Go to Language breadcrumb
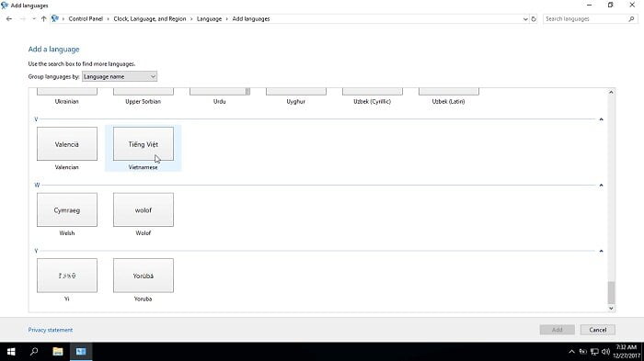This screenshot has width=644, height=361. click(209, 19)
